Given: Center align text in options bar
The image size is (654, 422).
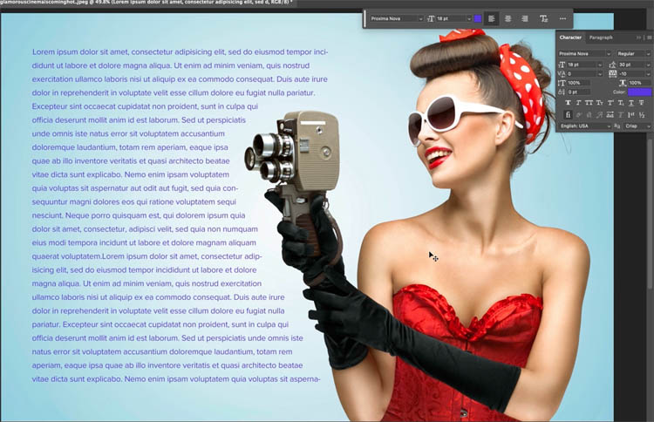Looking at the screenshot, I should (508, 18).
